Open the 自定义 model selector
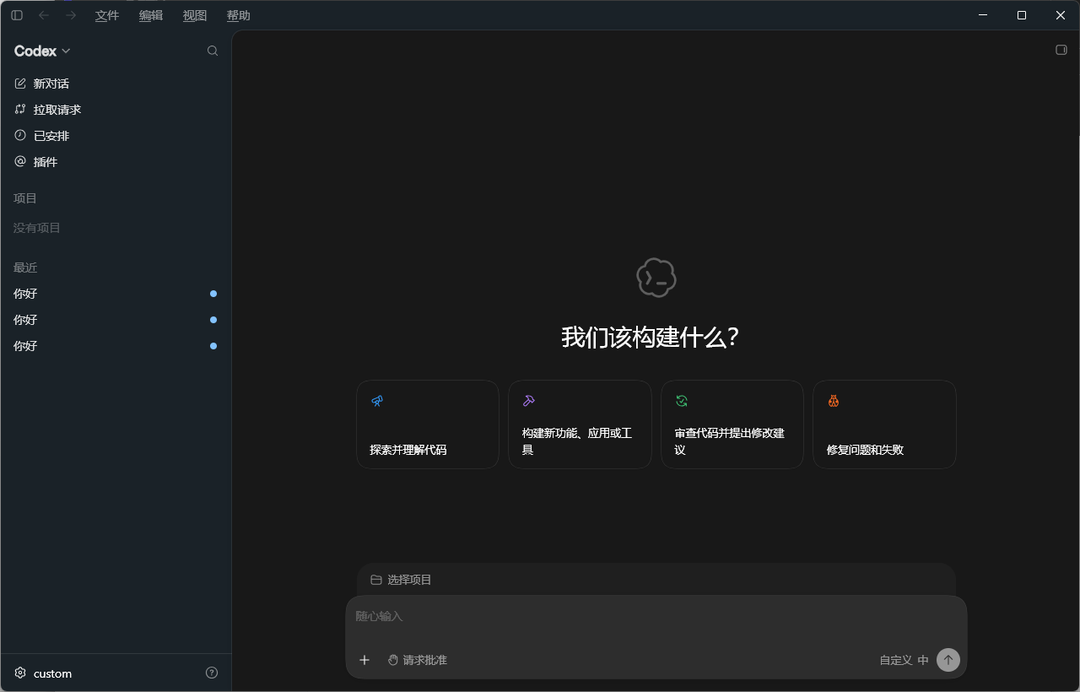Screen dimensions: 1080x692 [x=896, y=660]
